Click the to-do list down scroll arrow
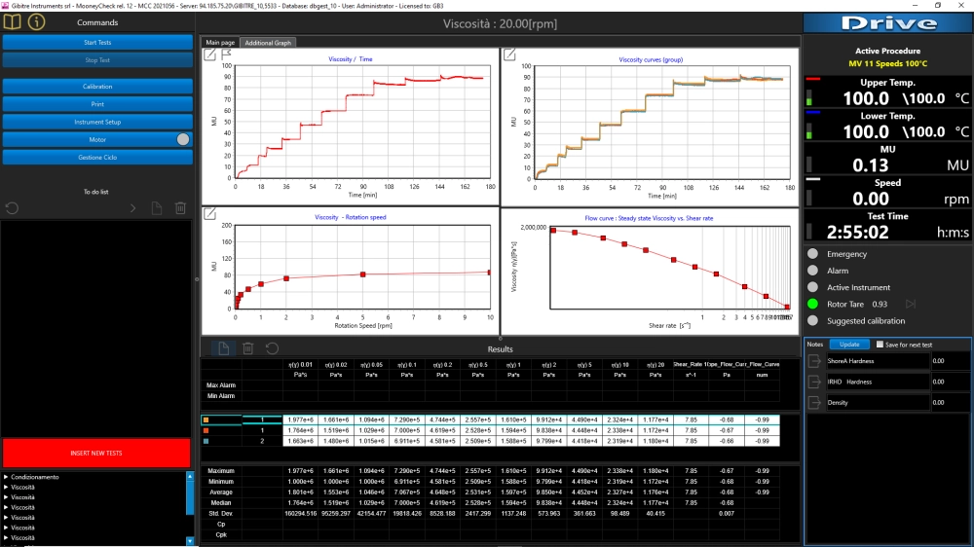This screenshot has height=547, width=974. (x=190, y=541)
